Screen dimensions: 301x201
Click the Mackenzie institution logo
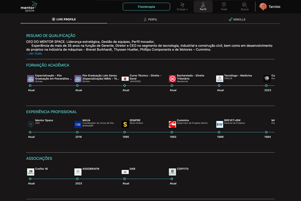tap(173, 78)
